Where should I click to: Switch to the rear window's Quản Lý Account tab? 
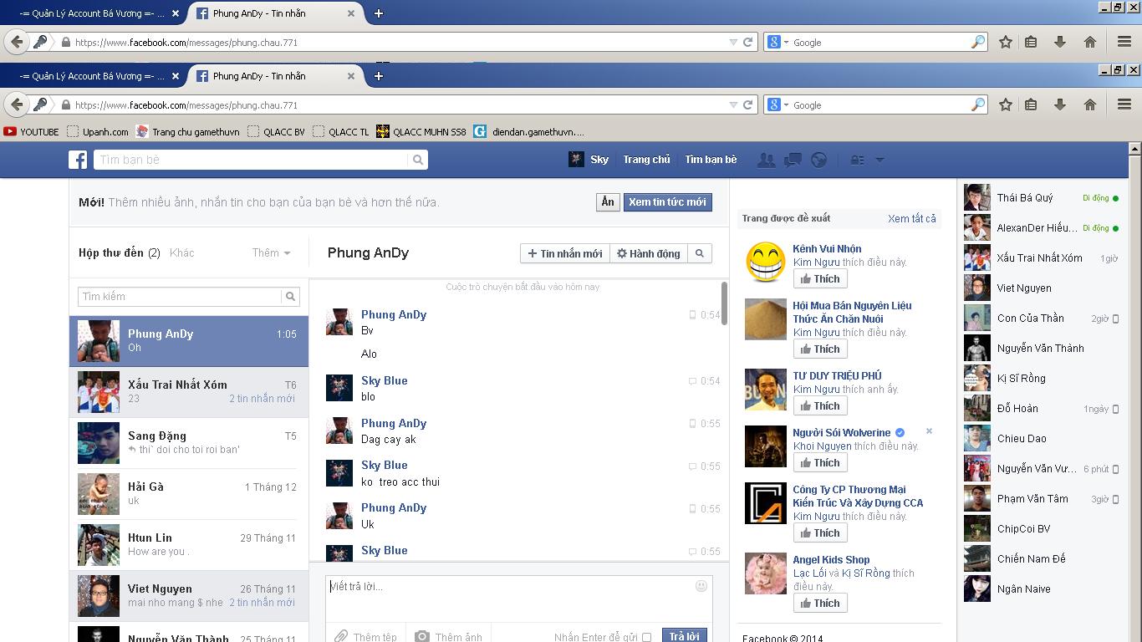pyautogui.click(x=92, y=13)
